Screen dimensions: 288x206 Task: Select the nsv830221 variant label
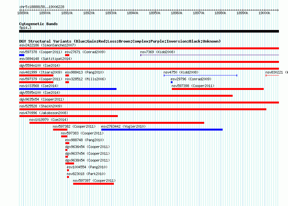click(277, 72)
